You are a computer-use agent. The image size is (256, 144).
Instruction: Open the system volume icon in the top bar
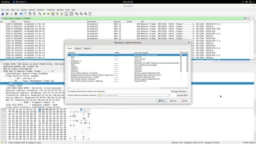coord(246,2)
